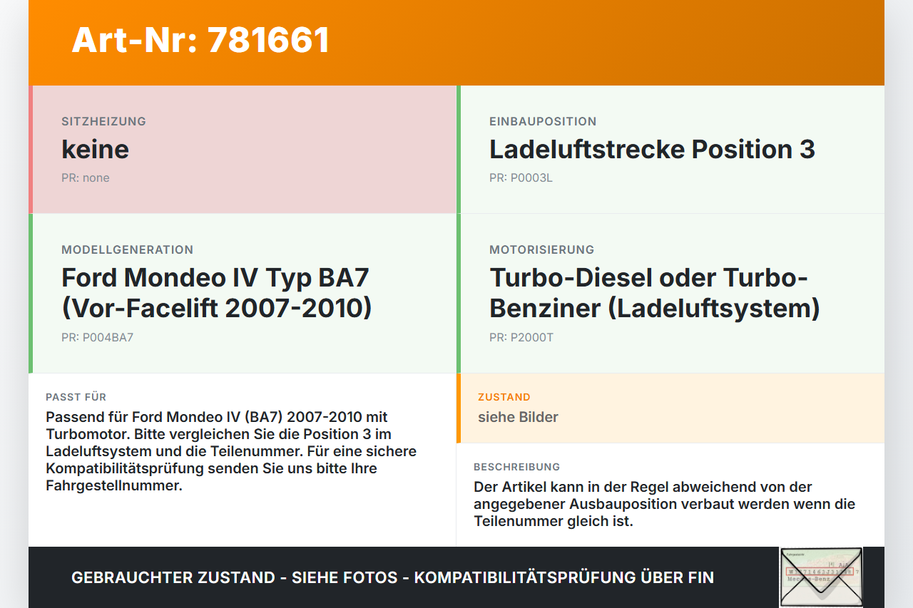Open the Motorisierung Turbo-Diesel card
Image resolution: width=913 pixels, height=608 pixels.
670,294
